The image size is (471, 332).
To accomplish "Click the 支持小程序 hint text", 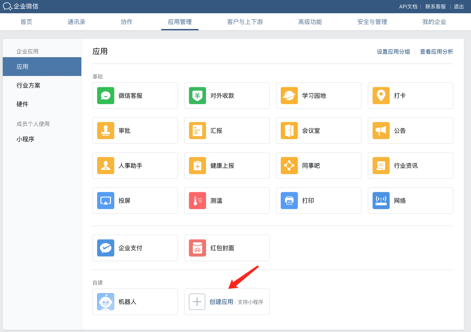I will 251,302.
